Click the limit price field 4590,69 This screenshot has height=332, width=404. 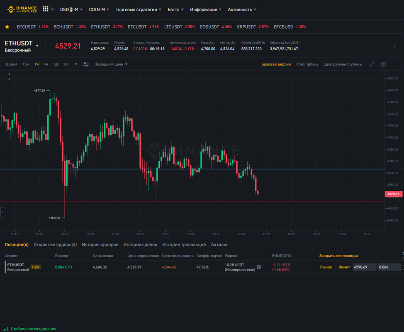364,267
